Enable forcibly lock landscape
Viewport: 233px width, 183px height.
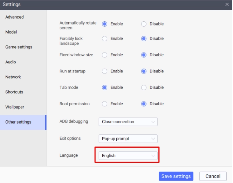click(104, 39)
